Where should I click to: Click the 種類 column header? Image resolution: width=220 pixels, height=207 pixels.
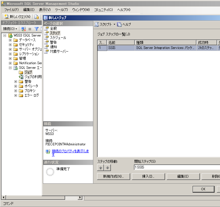tap(165, 43)
